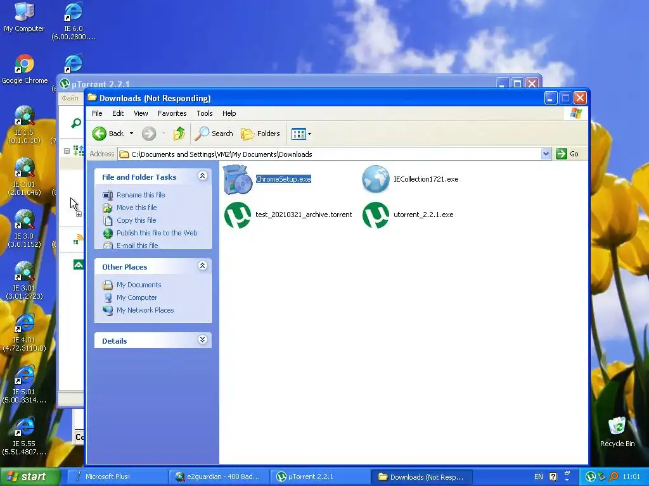Select utorrent_2.2.1.exe file icon
The width and height of the screenshot is (649, 486).
click(375, 215)
